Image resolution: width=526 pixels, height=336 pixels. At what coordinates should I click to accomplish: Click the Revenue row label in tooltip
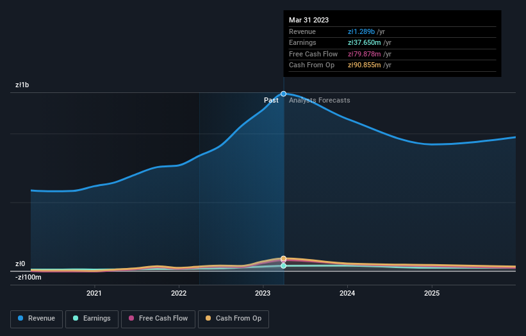click(302, 31)
